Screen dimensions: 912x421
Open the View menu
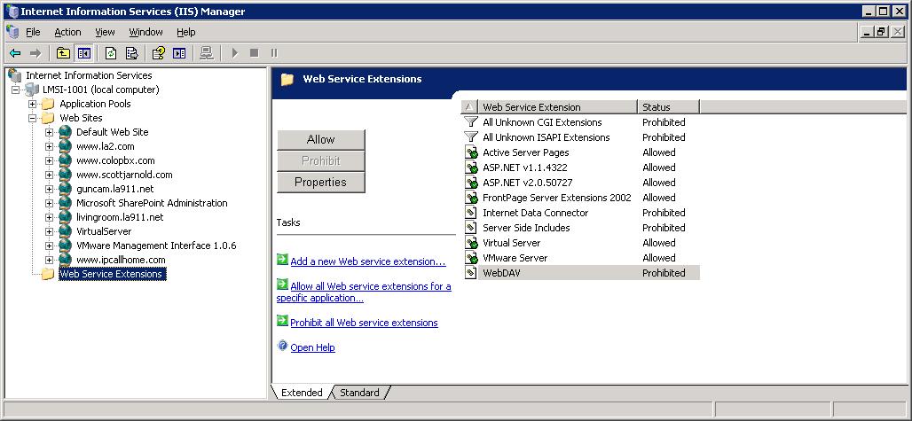(x=106, y=32)
